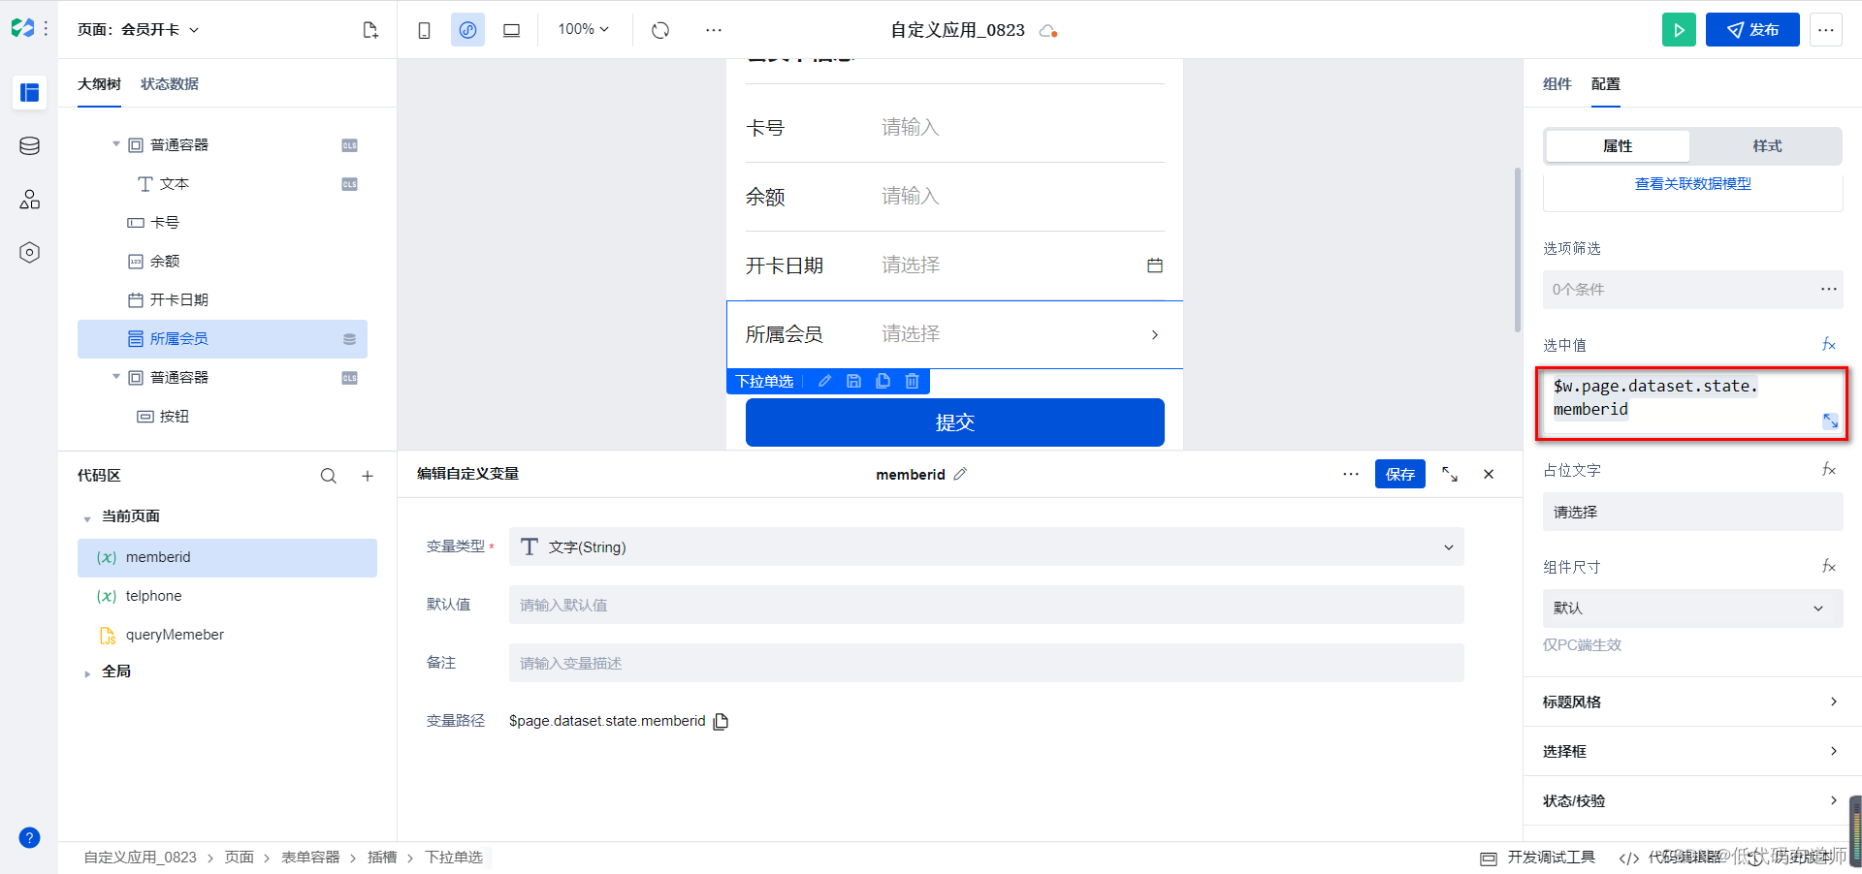Collapse the second 普通容器 tree node

tap(116, 377)
